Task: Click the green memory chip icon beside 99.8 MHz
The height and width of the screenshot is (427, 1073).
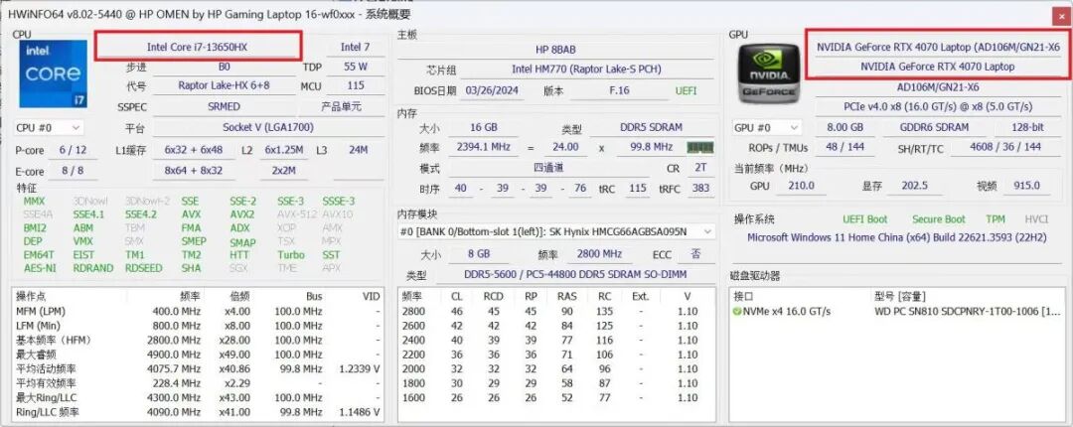Action: [x=700, y=147]
